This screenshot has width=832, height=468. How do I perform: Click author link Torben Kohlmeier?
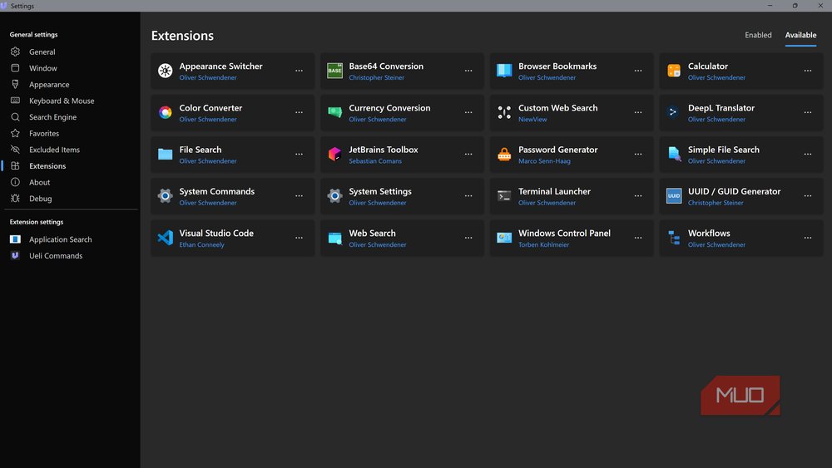(x=543, y=245)
